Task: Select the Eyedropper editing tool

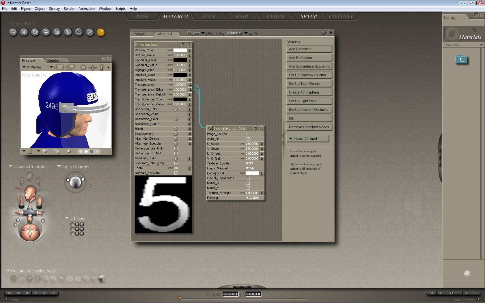Action: click(x=101, y=32)
